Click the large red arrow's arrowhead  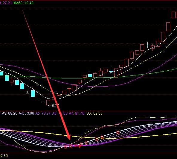tap(68, 137)
